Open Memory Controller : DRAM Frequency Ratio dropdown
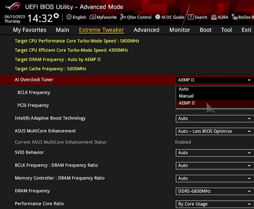Screen dimensions: 254x209 click(215, 178)
